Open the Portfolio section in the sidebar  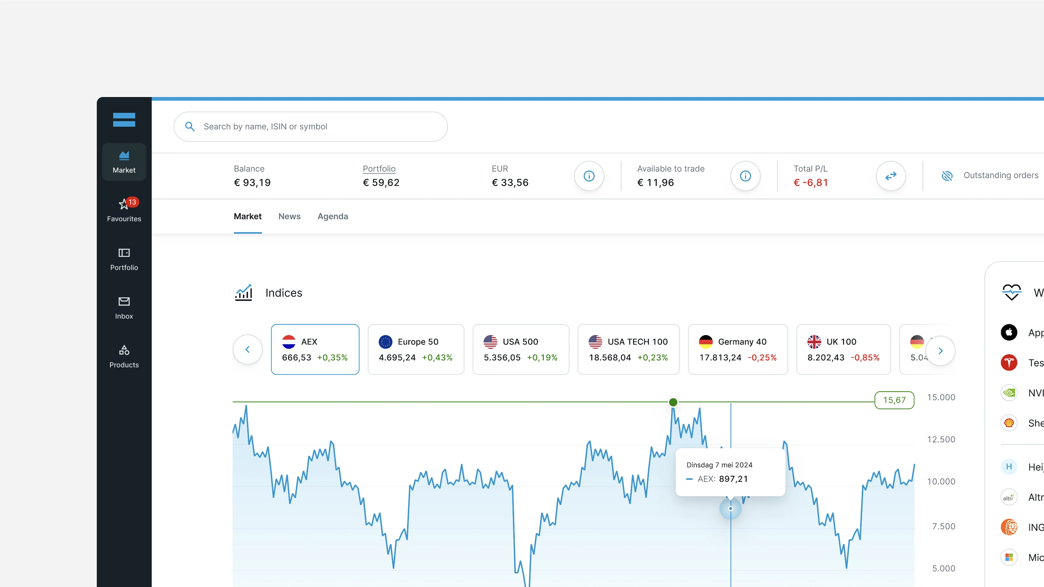(x=124, y=259)
